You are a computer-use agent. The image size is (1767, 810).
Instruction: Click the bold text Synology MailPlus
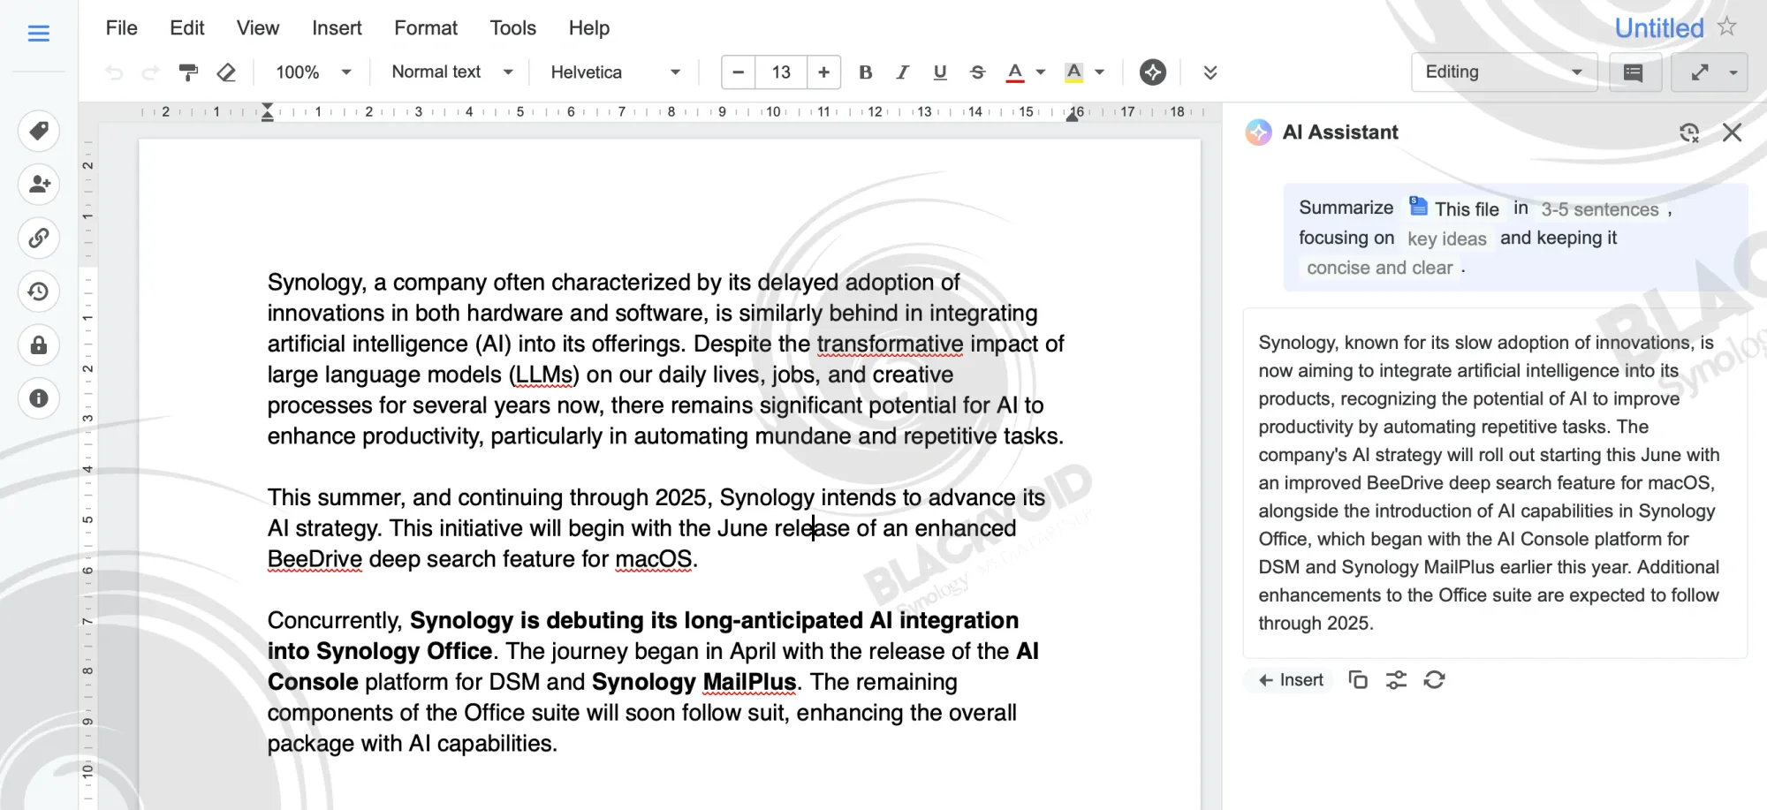click(694, 682)
